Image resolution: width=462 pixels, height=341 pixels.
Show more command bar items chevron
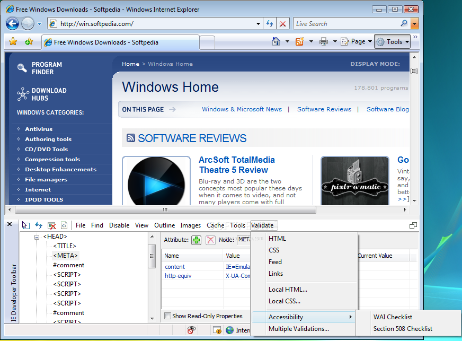pos(415,37)
